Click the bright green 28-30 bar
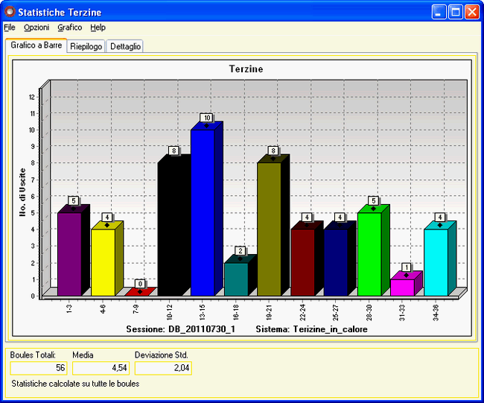Image resolution: width=484 pixels, height=403 pixels. point(369,253)
